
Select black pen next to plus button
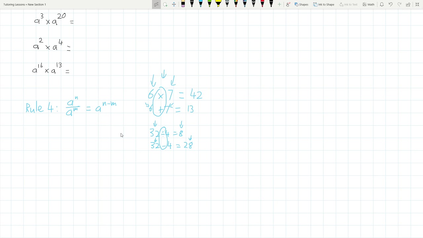[271, 4]
